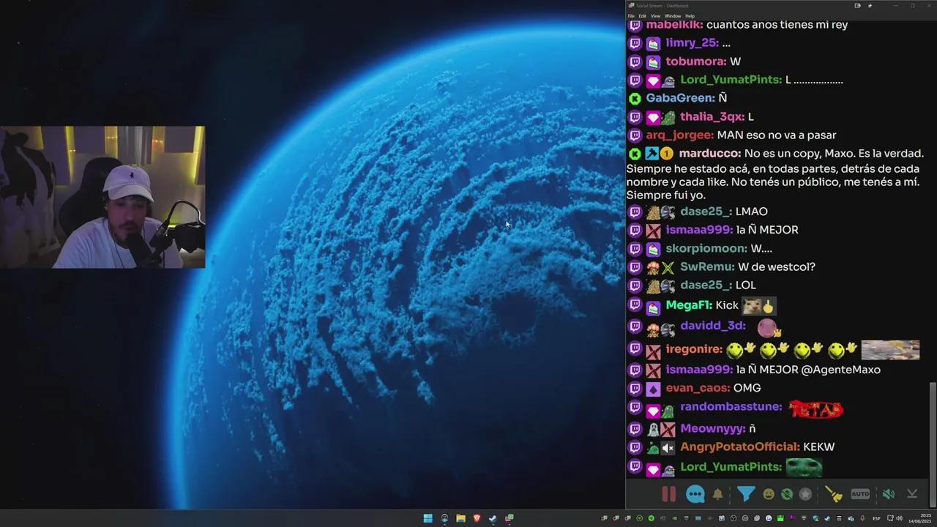Click the pin window icon in title bar
Viewport: 937px width, 527px height.
point(870,6)
